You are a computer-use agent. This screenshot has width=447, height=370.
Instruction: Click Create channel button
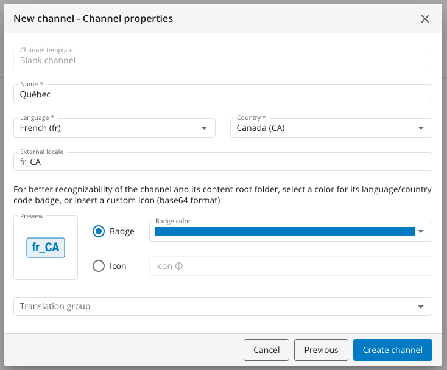pos(392,350)
